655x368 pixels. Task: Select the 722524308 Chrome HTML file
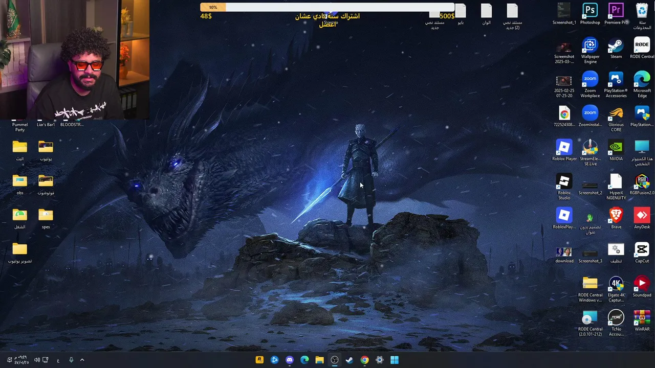click(x=564, y=116)
